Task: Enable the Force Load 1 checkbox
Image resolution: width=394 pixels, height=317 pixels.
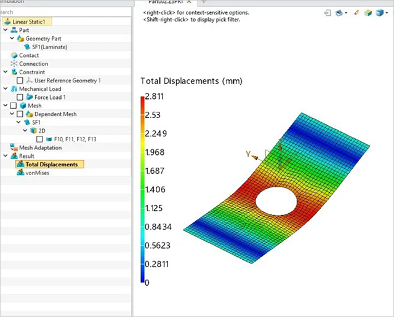Action: pos(20,97)
